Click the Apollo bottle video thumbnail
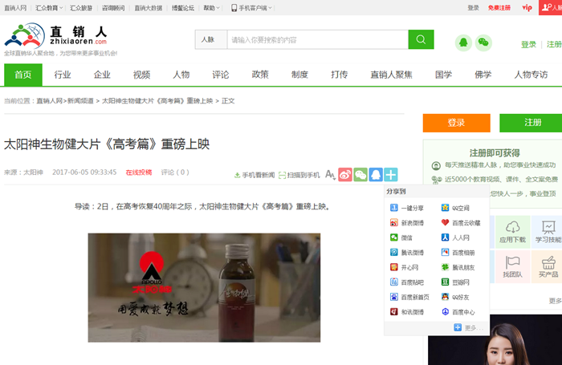 pyautogui.click(x=204, y=288)
